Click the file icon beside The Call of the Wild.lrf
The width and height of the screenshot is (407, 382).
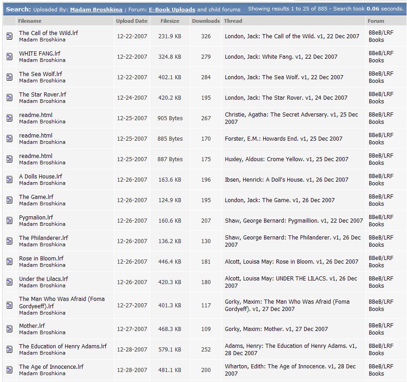[10, 36]
